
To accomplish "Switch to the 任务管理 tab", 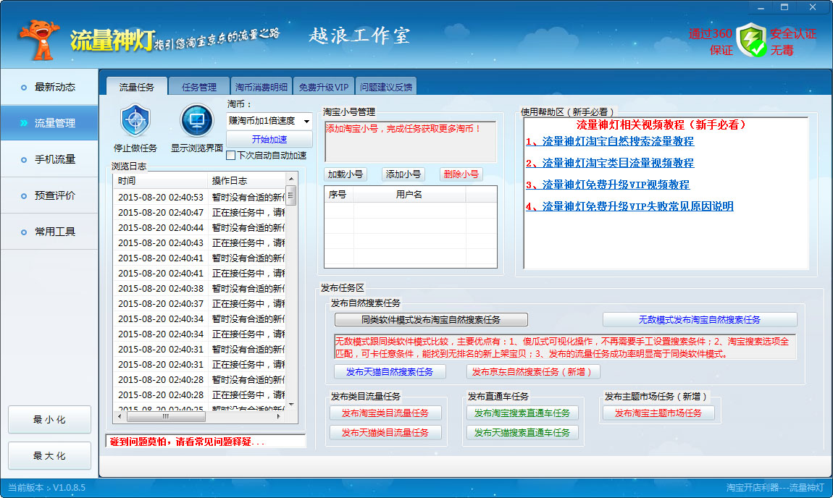I will [198, 87].
